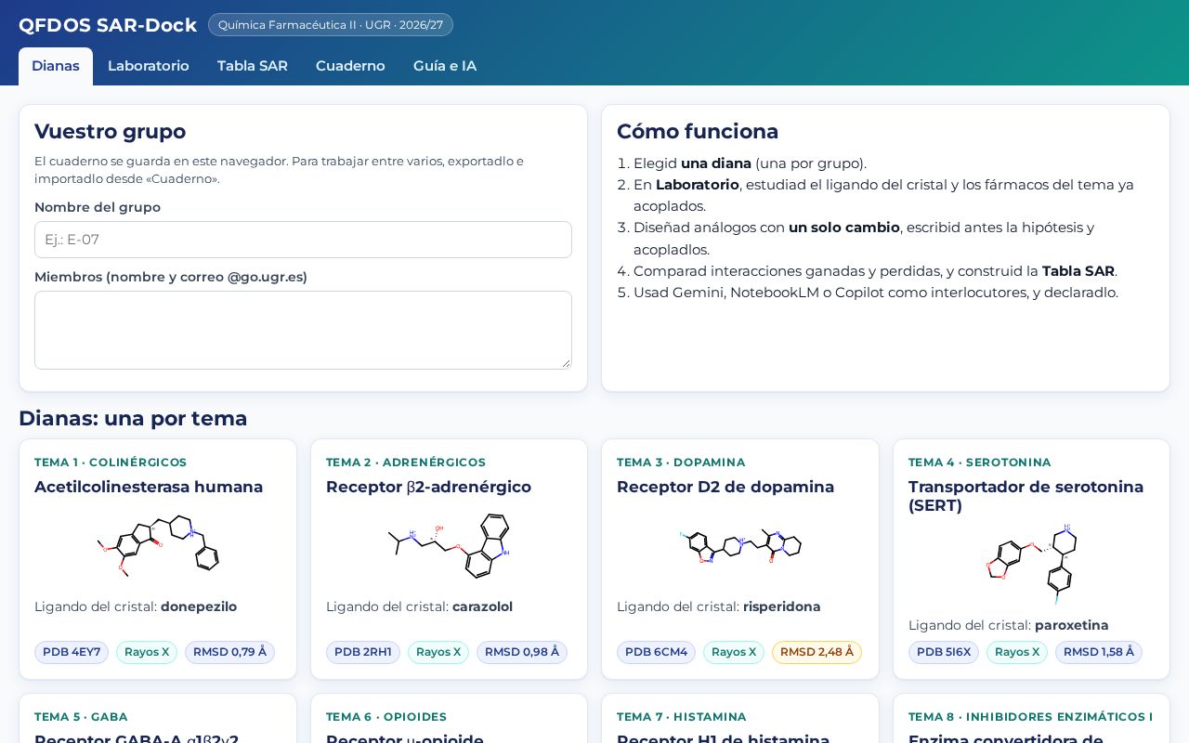Click the RMSD 0,79 Å badge
Screen dimensions: 1189x743
click(229, 652)
